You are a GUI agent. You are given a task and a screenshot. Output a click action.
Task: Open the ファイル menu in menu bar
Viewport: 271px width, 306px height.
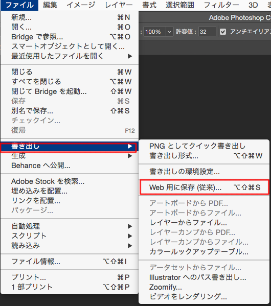19,5
